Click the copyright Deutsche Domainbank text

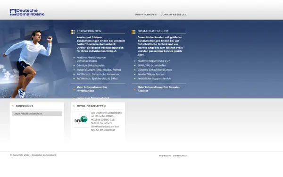click(x=33, y=155)
